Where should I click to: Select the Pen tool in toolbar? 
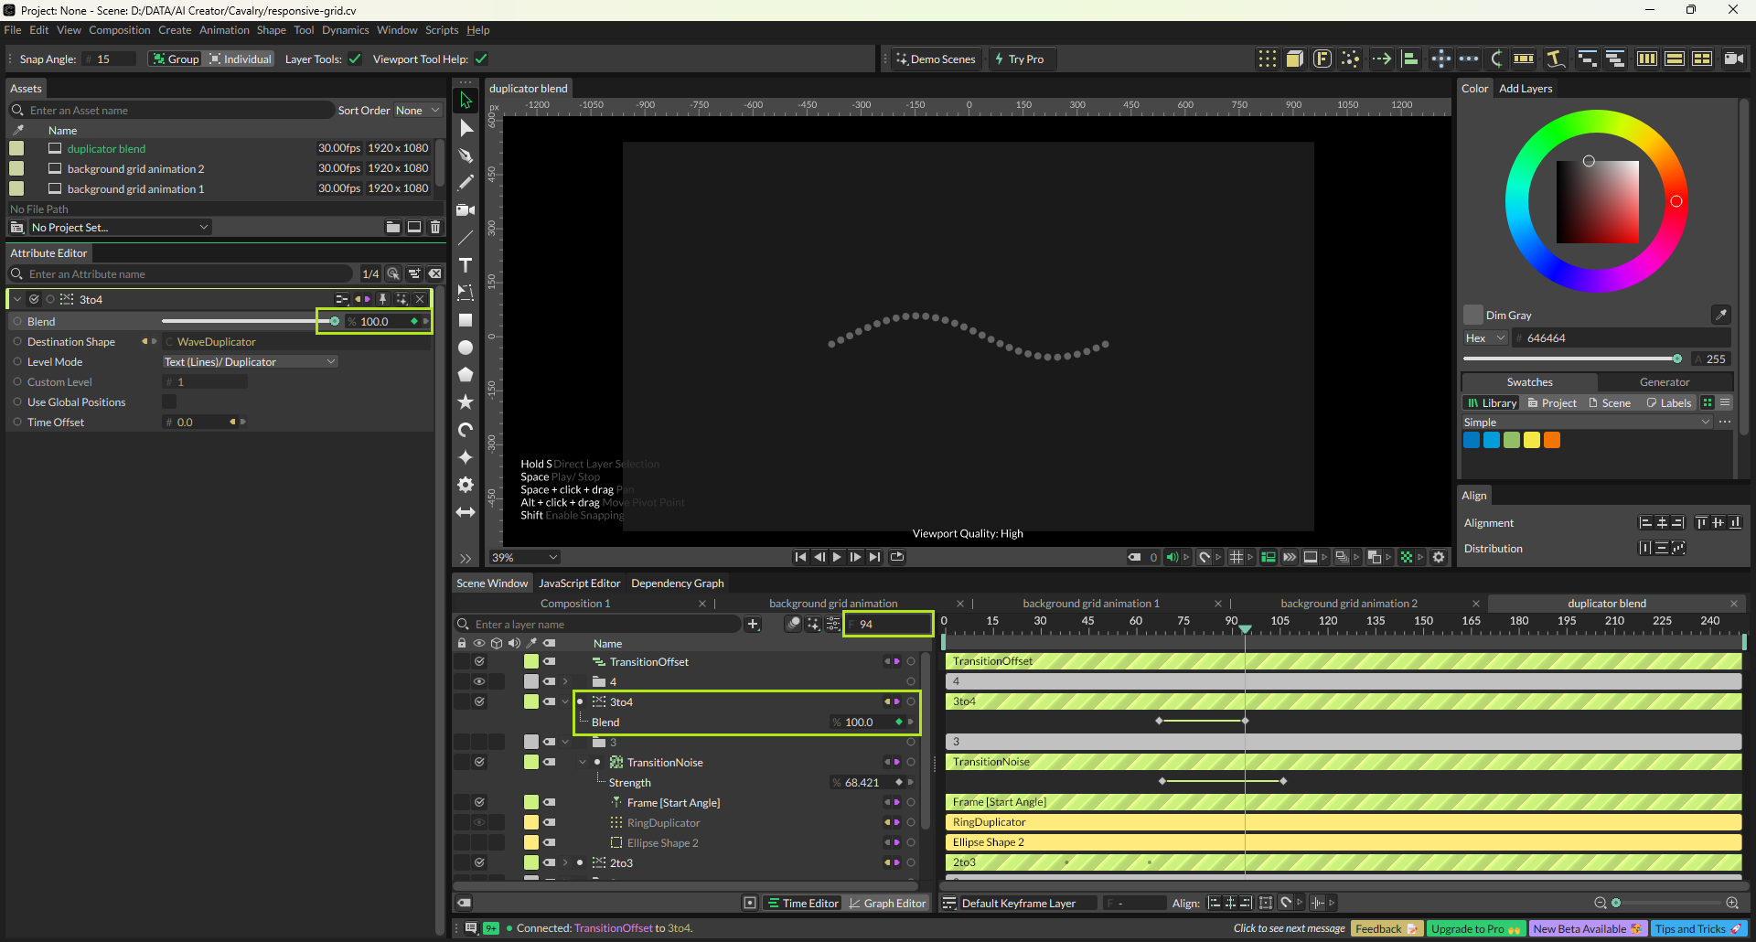pos(466,155)
